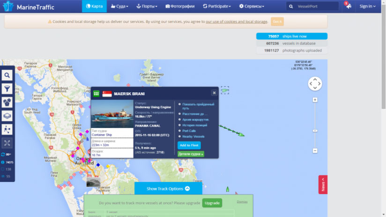The height and width of the screenshot is (217, 386).
Task: Click the MarineTraffic logo
Action: pyautogui.click(x=28, y=7)
